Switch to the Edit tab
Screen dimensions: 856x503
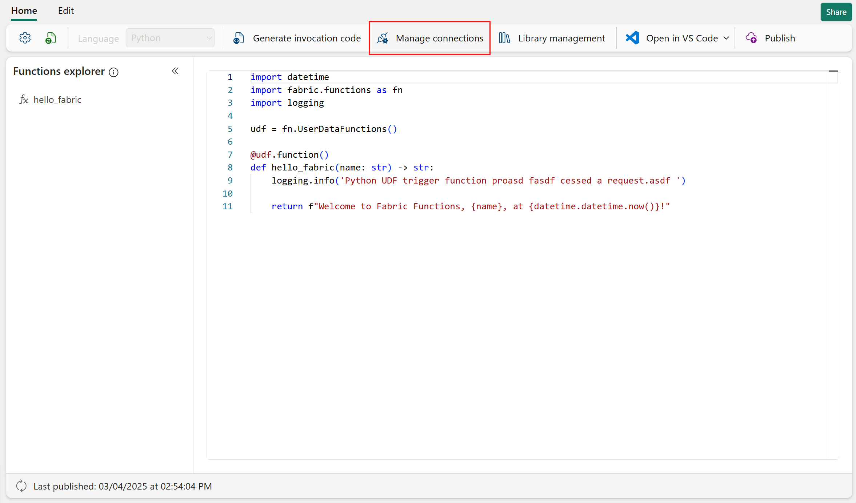click(66, 11)
